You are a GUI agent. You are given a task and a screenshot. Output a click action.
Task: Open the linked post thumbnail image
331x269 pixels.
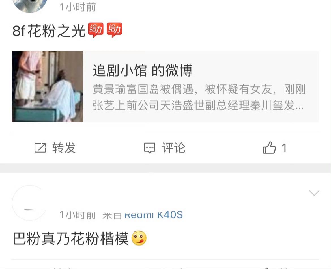tap(48, 86)
